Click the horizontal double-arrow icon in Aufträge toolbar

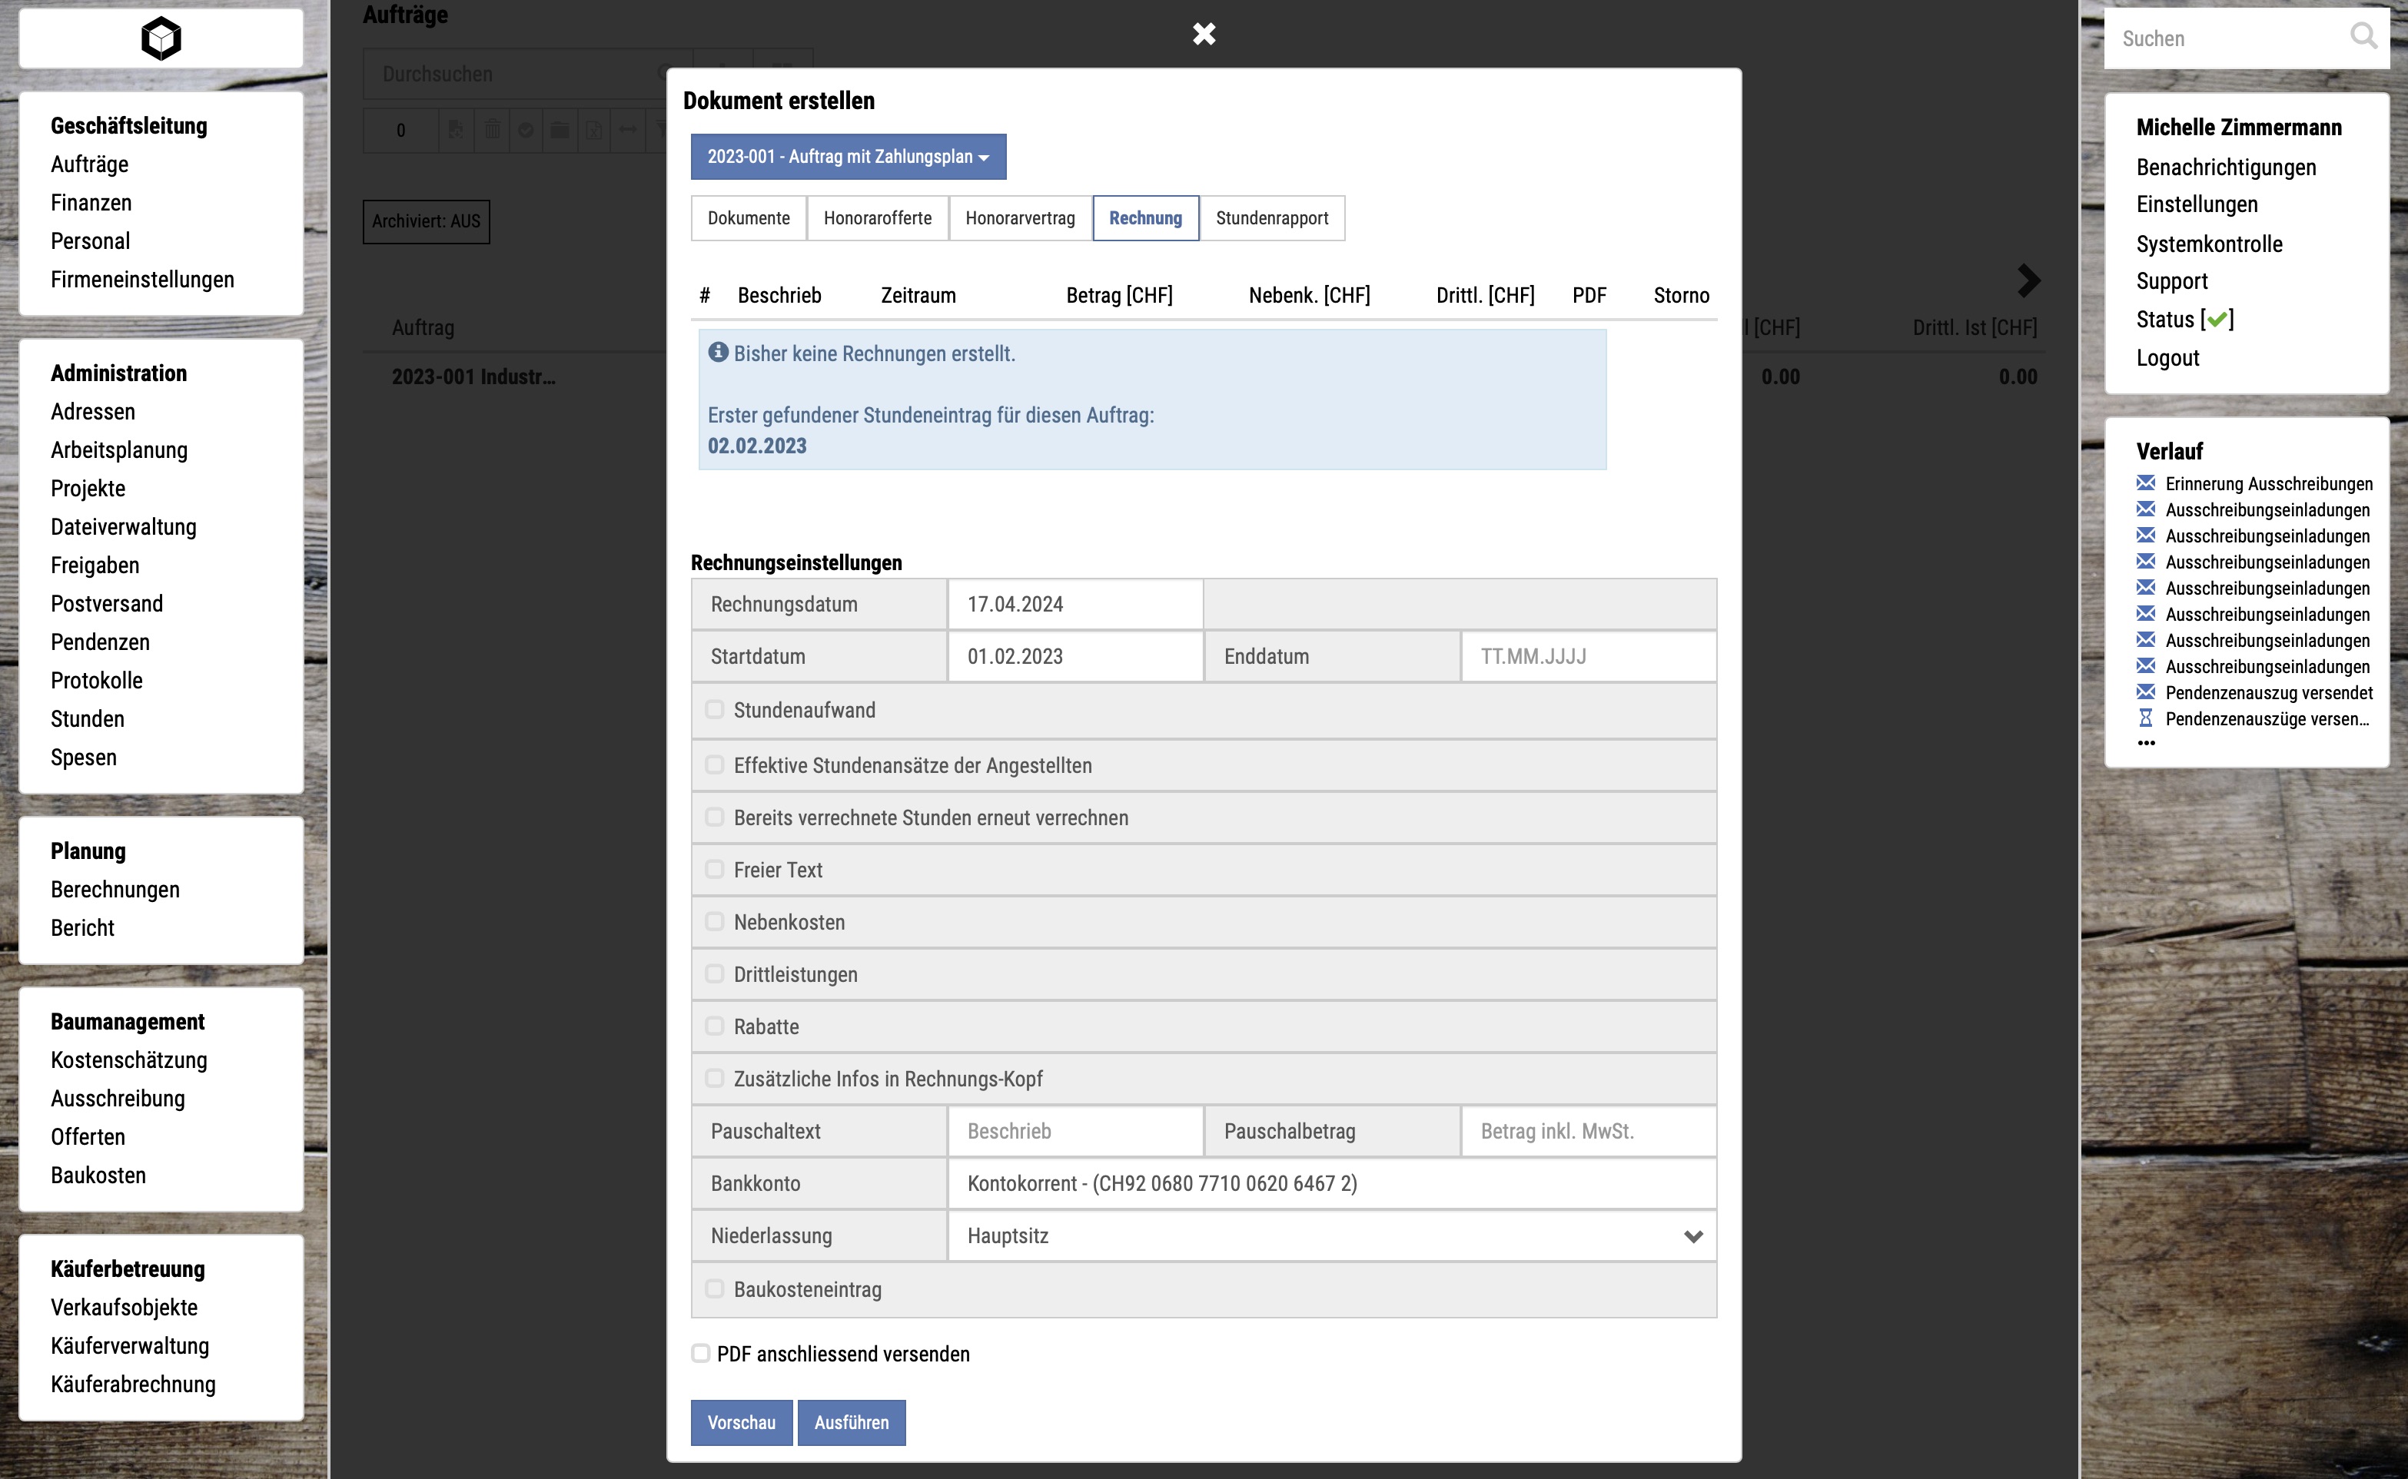[x=627, y=129]
